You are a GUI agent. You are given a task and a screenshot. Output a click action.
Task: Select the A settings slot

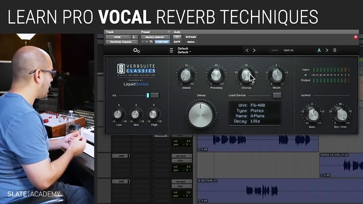[319, 50]
